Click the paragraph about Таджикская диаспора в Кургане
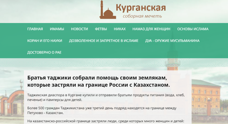 (105, 97)
